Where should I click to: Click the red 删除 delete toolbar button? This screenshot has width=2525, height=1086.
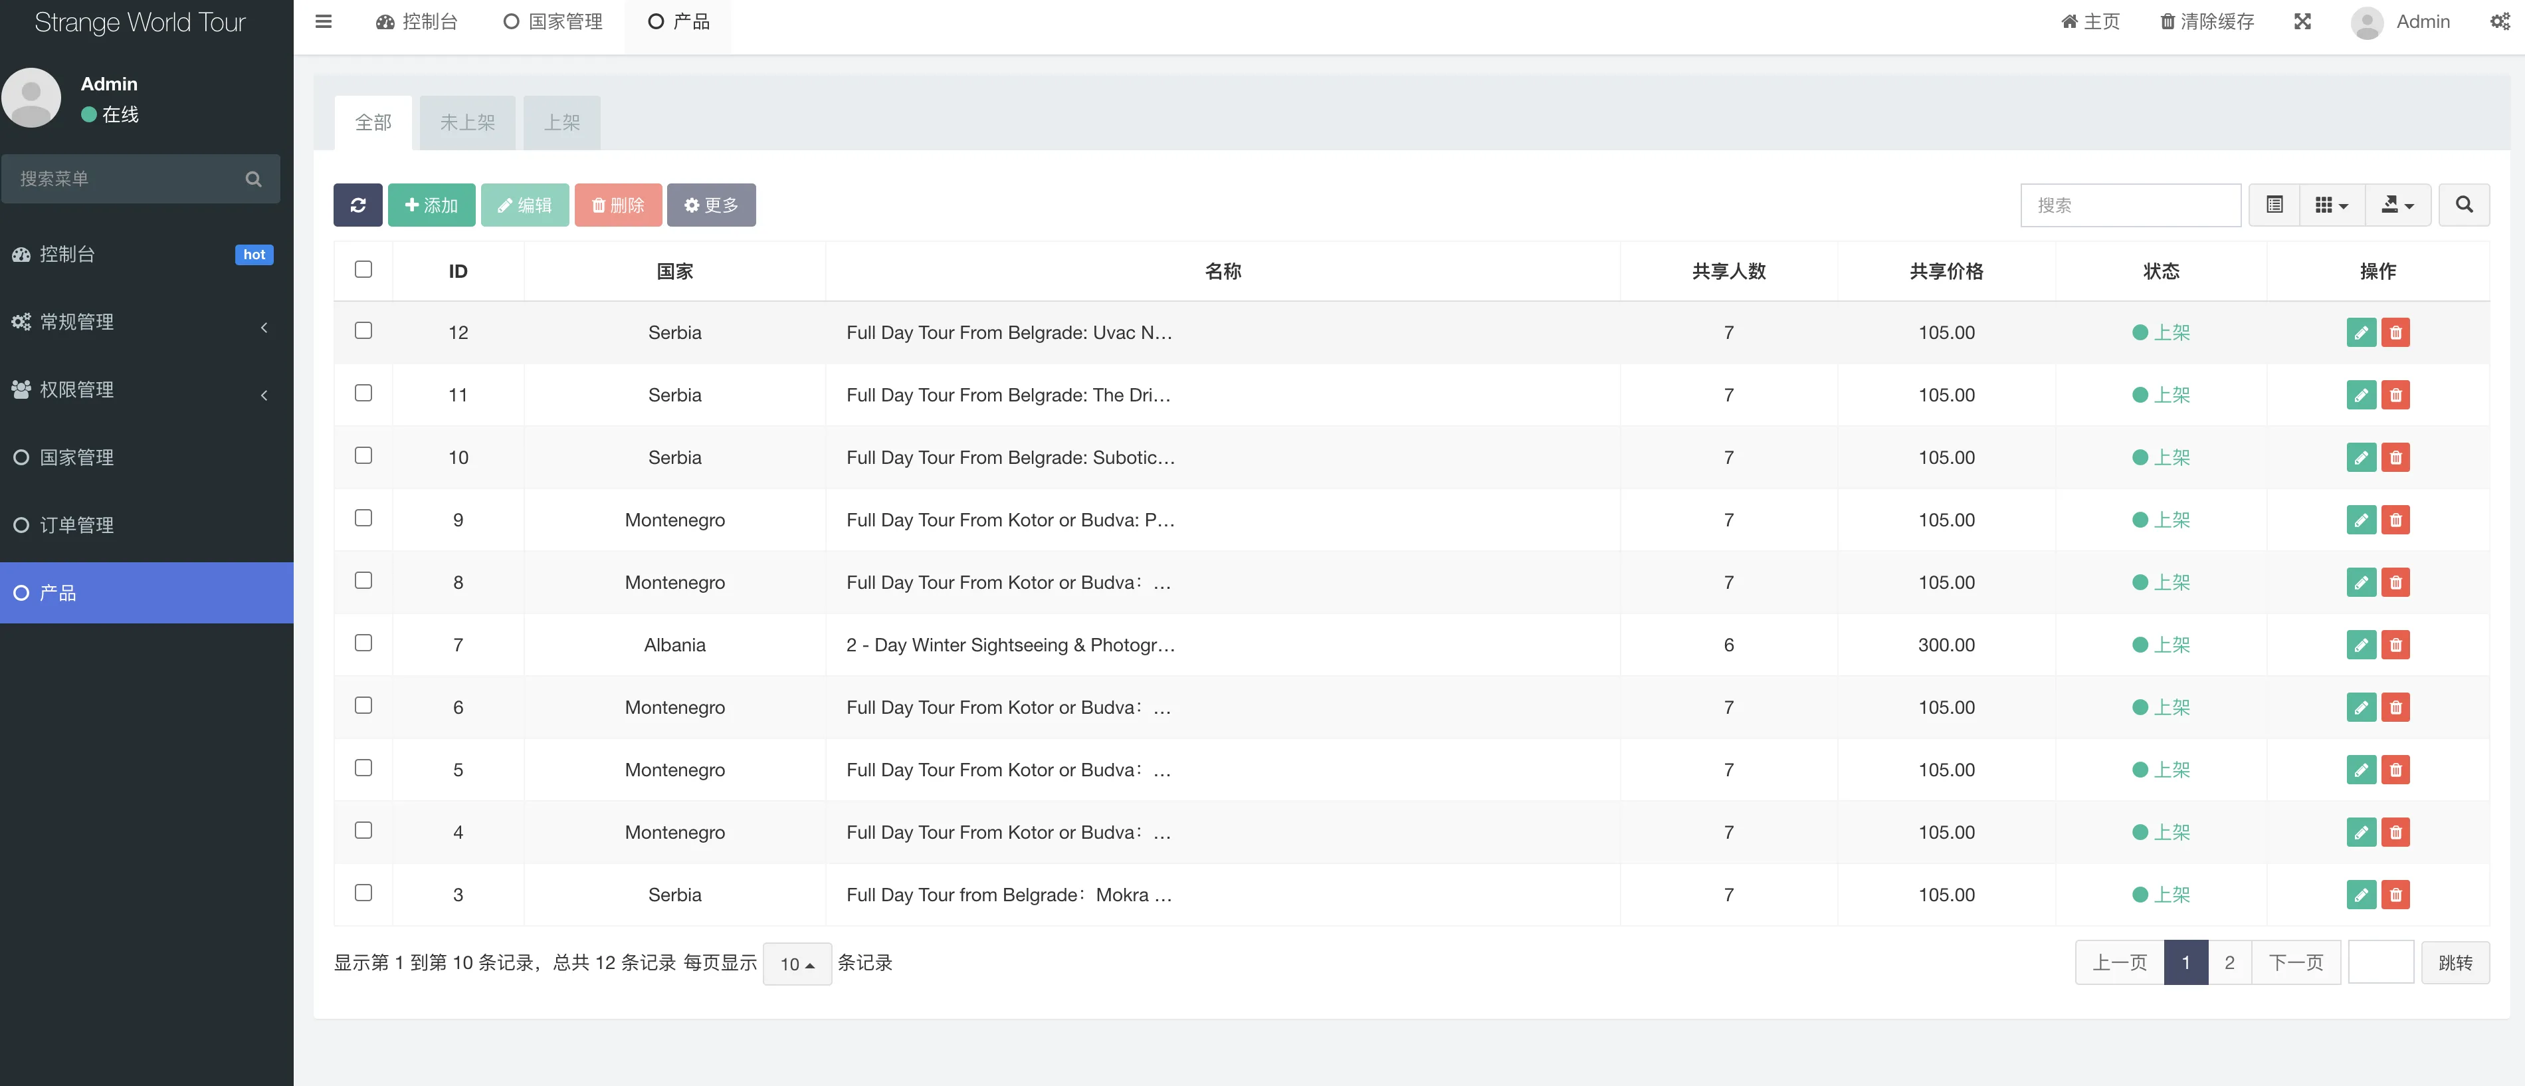click(x=619, y=205)
